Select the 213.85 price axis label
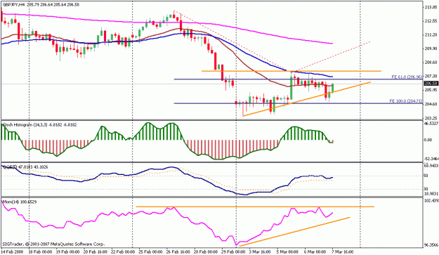This screenshot has width=439, height=255. [x=431, y=8]
